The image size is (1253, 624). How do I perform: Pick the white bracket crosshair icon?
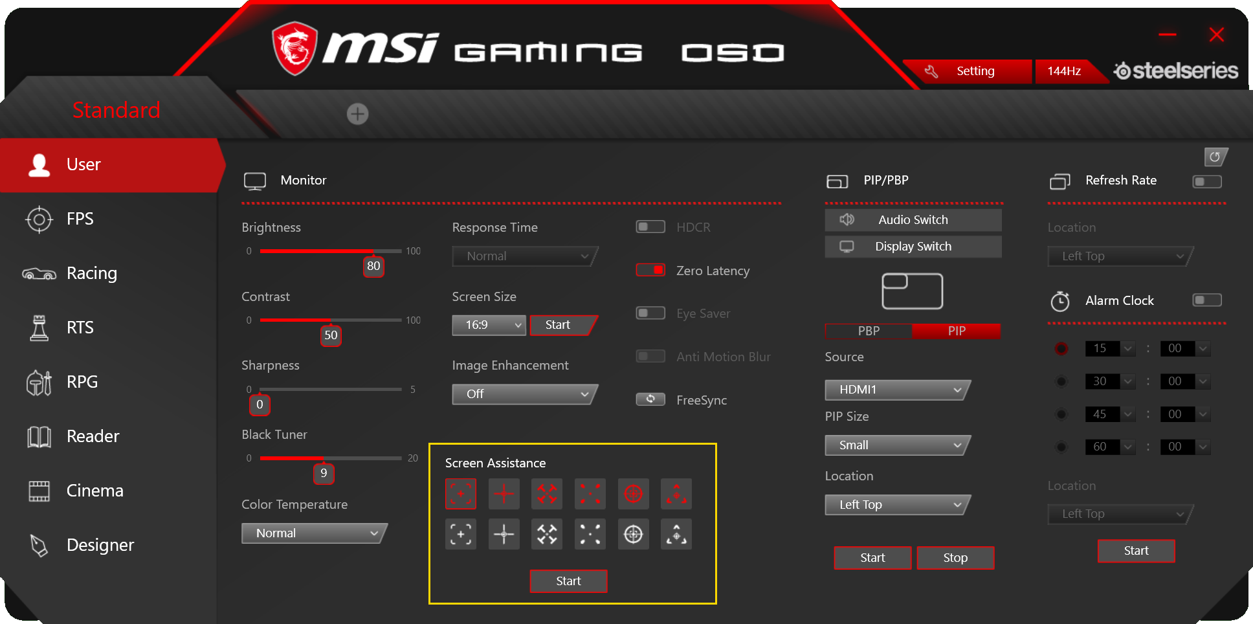(460, 534)
